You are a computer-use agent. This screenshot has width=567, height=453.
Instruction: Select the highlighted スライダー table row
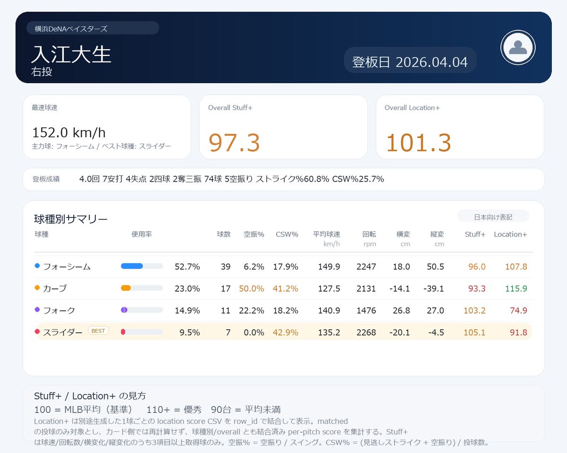[283, 332]
